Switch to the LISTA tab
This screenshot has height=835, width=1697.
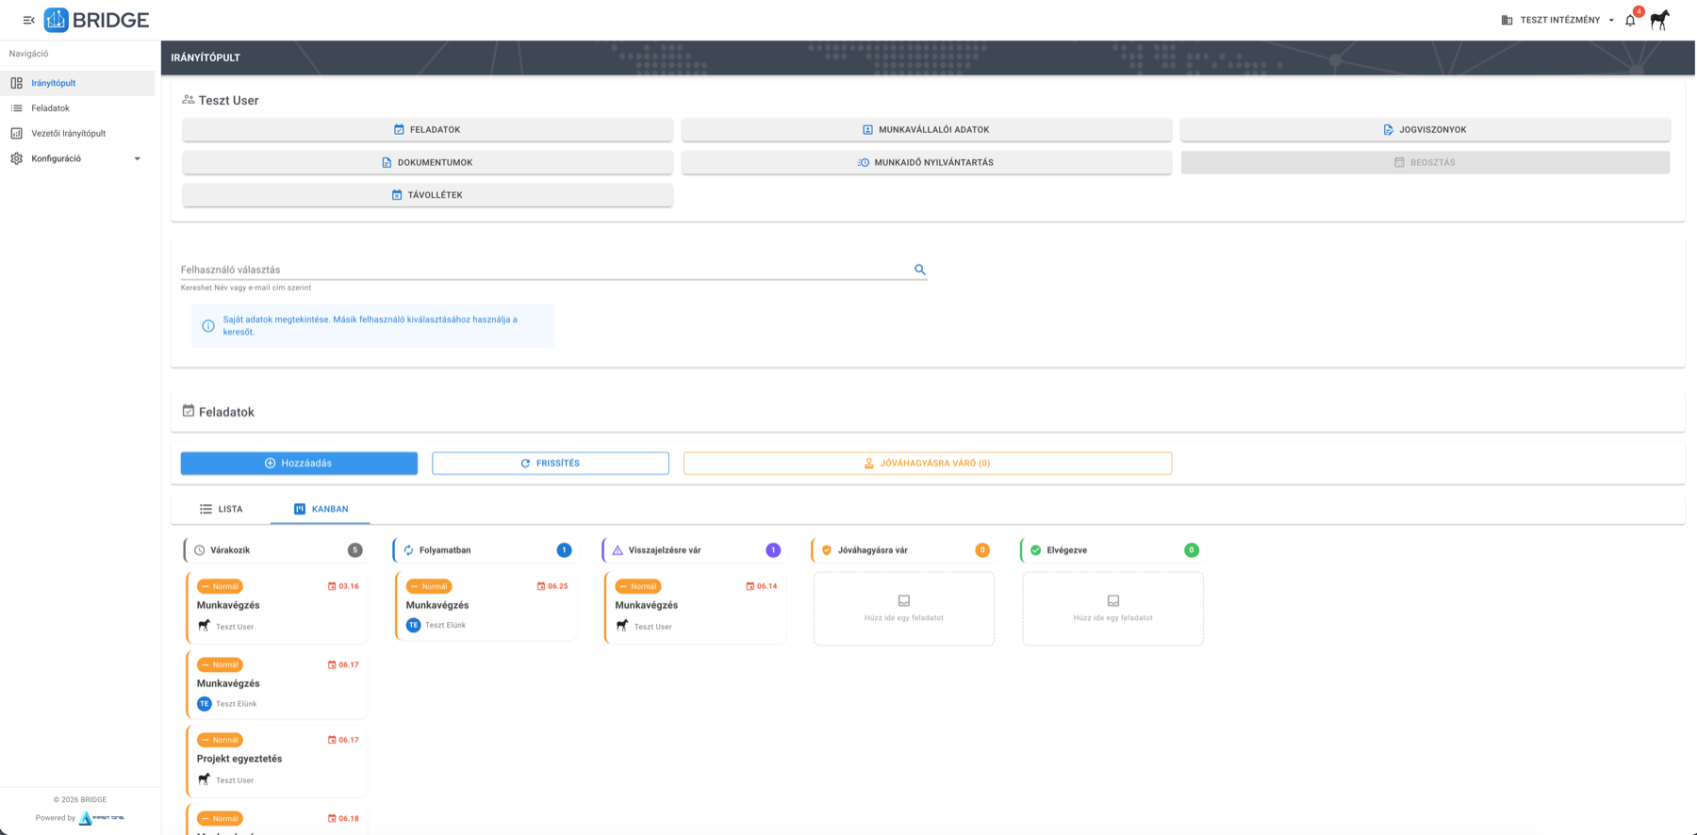click(x=221, y=509)
